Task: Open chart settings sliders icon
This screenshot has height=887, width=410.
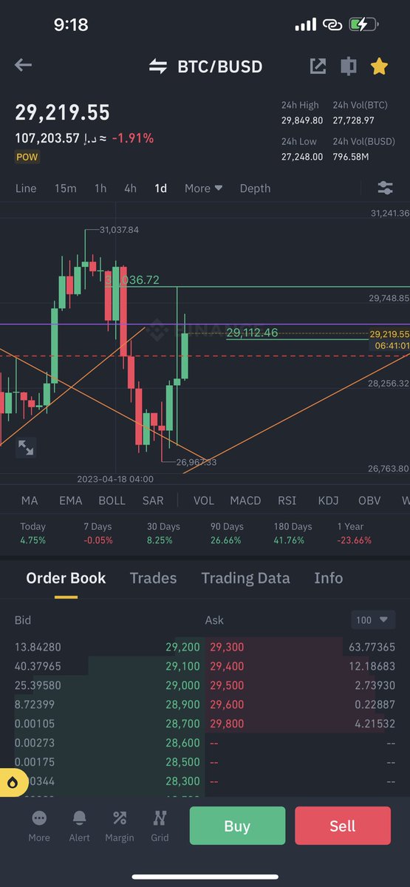Action: [385, 188]
